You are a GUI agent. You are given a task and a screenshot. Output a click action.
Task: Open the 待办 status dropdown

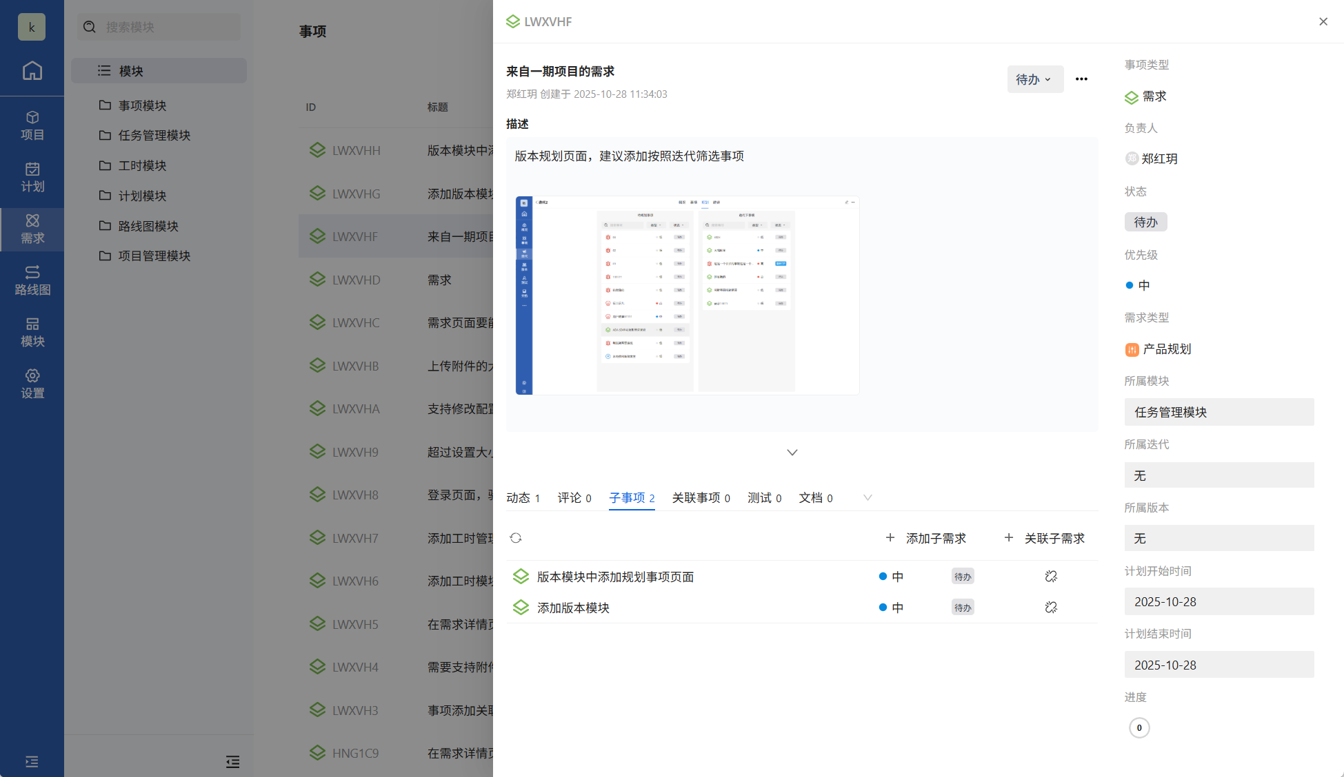(1034, 79)
